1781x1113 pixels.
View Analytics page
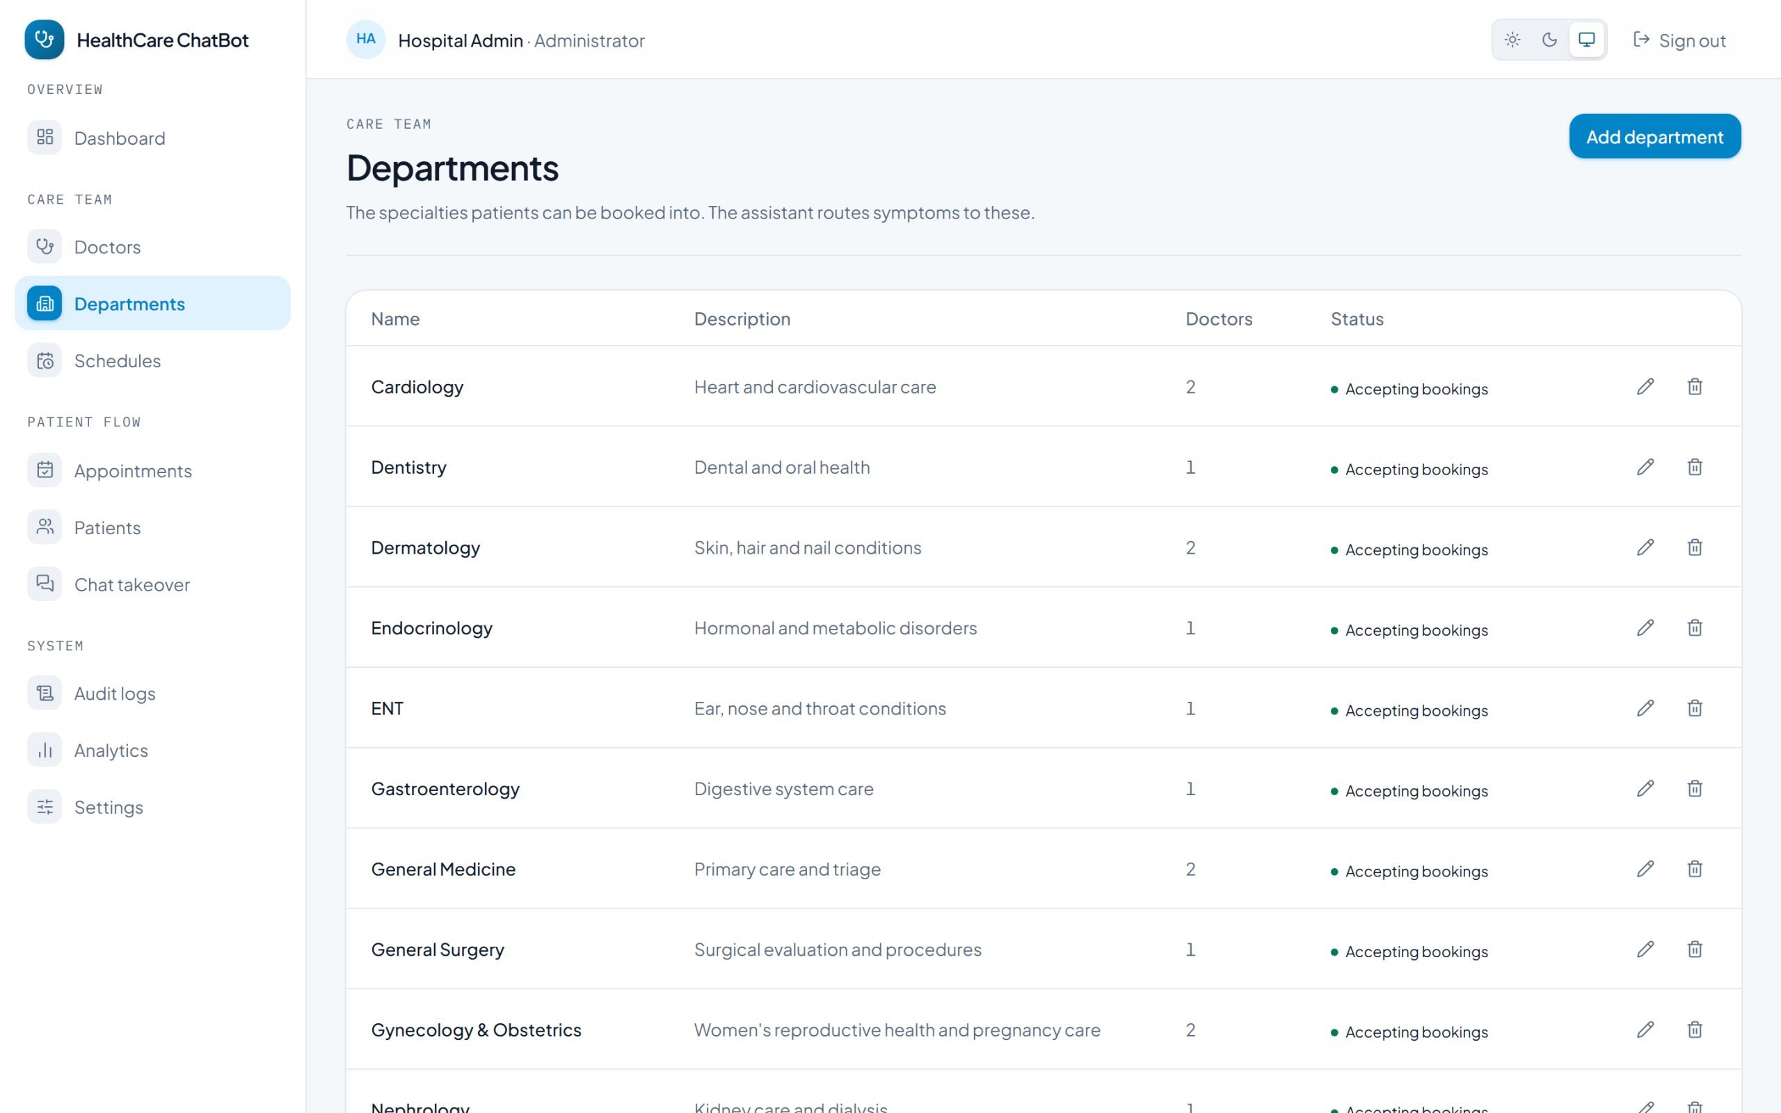click(152, 750)
